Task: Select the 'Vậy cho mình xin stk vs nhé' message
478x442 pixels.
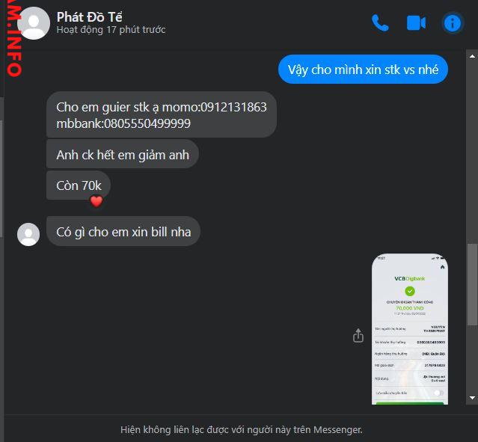Action: coord(363,70)
